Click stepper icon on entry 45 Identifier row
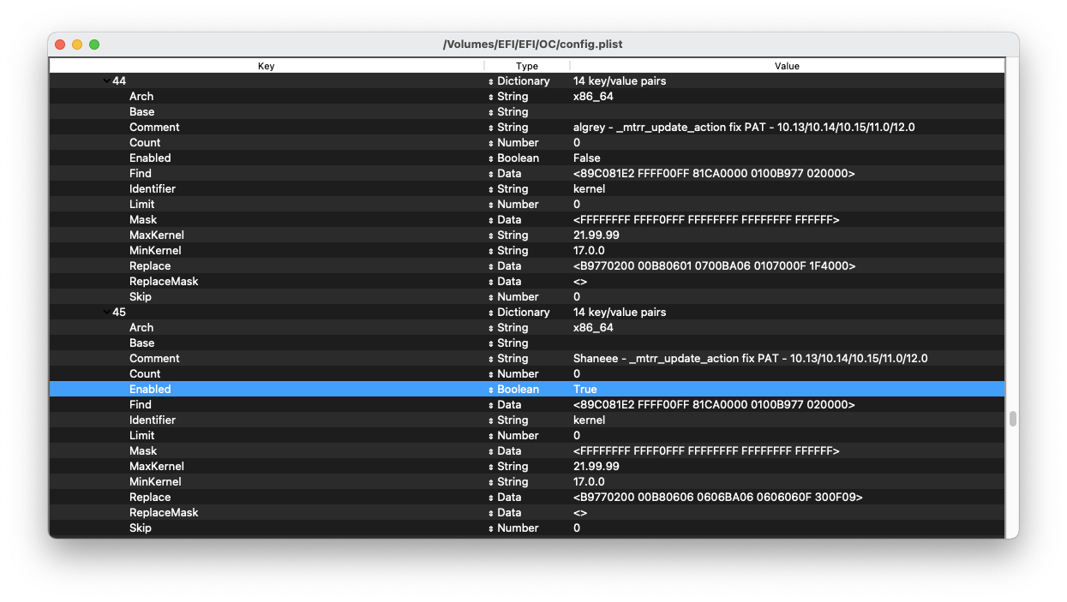 (491, 420)
